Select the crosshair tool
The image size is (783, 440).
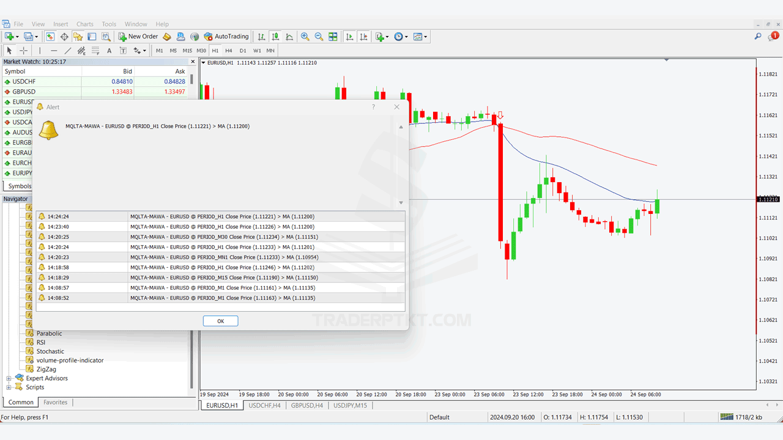tap(23, 51)
